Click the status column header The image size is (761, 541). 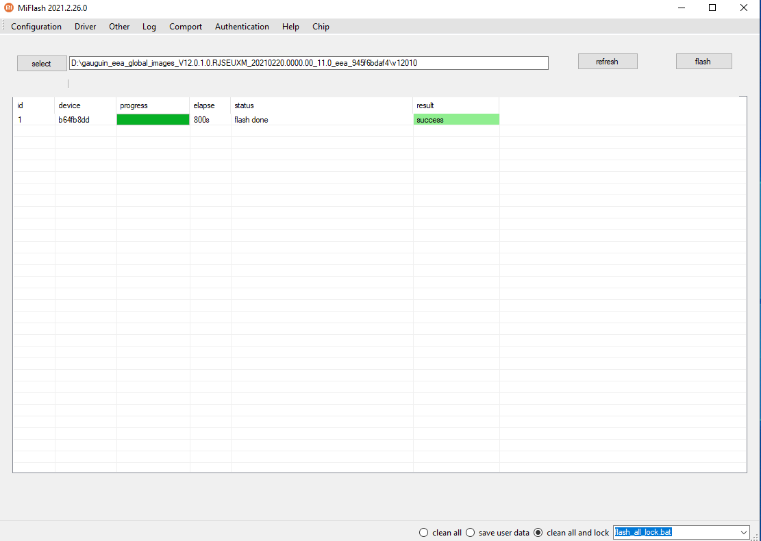pyautogui.click(x=322, y=105)
